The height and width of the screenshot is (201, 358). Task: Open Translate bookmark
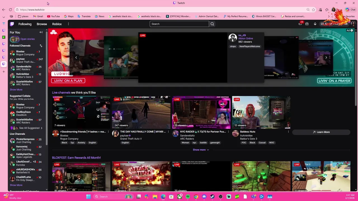(x=84, y=16)
